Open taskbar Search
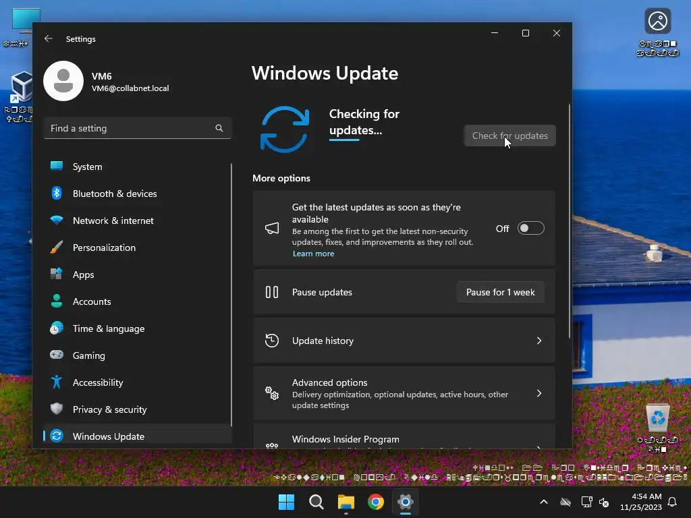Viewport: 691px width, 518px height. coord(316,502)
